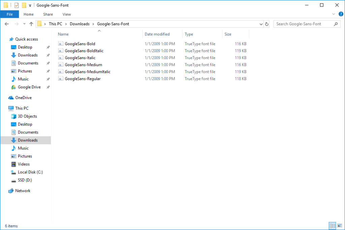
Task: Select the GoogleSans-Bold font file
Action: point(80,43)
